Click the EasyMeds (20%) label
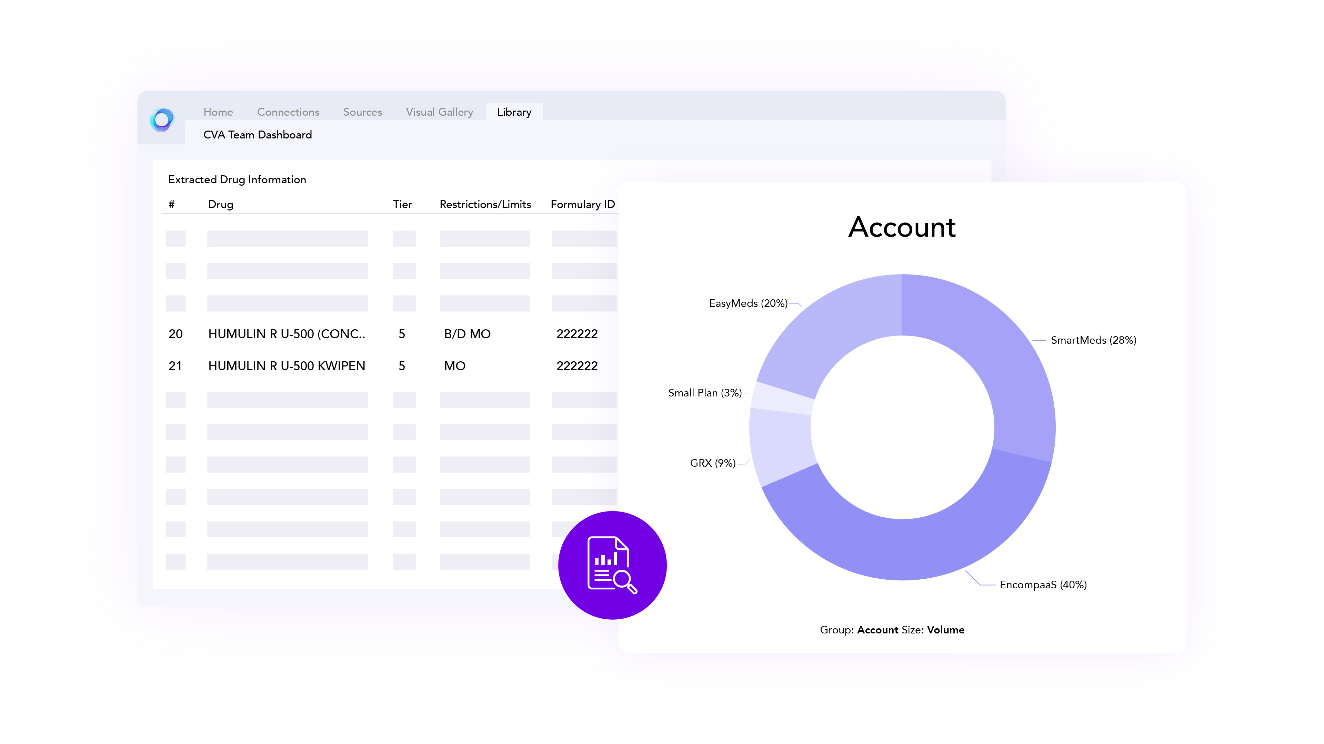Viewport: 1324px width, 744px height. click(748, 303)
